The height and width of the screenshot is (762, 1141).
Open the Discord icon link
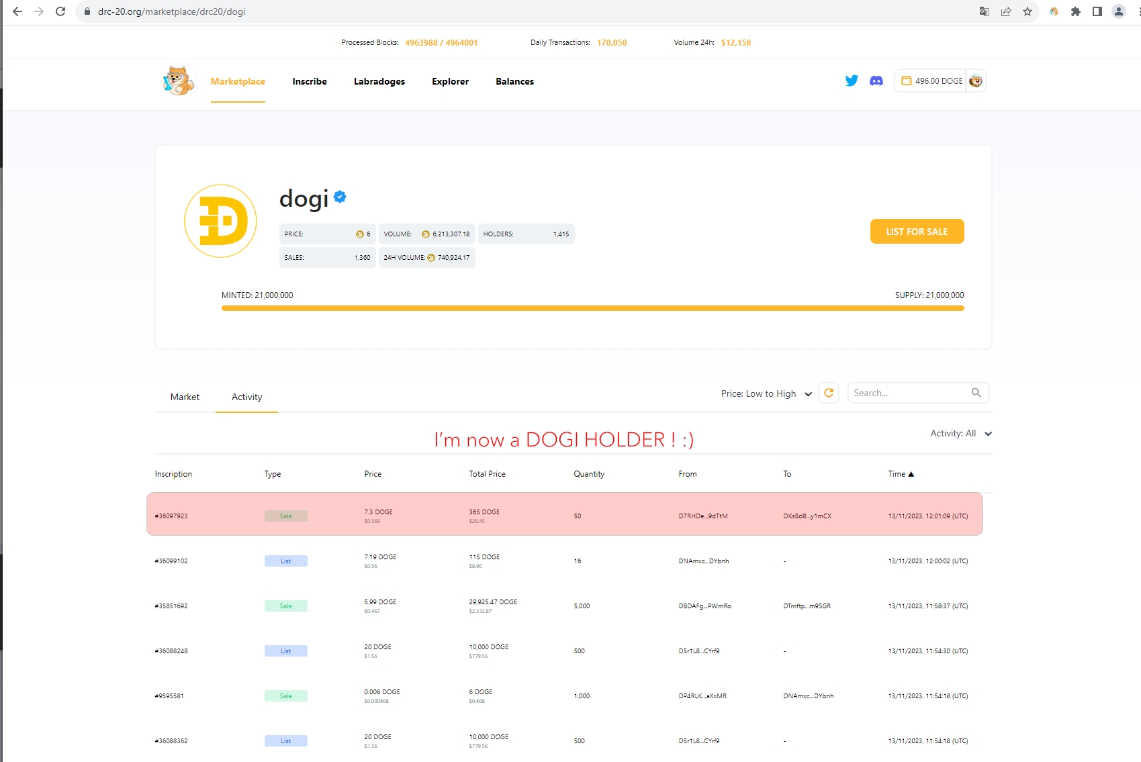(876, 81)
